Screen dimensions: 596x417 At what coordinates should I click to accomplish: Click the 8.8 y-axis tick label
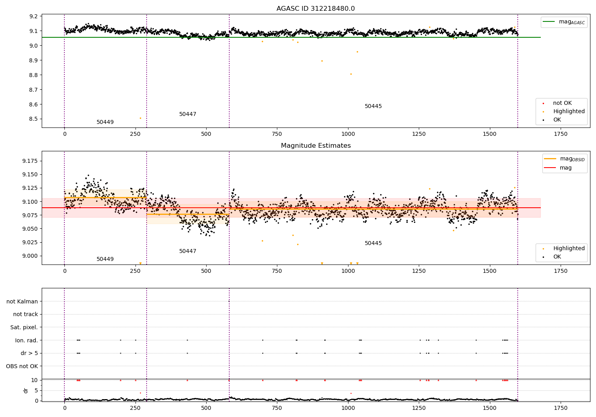tap(34, 75)
